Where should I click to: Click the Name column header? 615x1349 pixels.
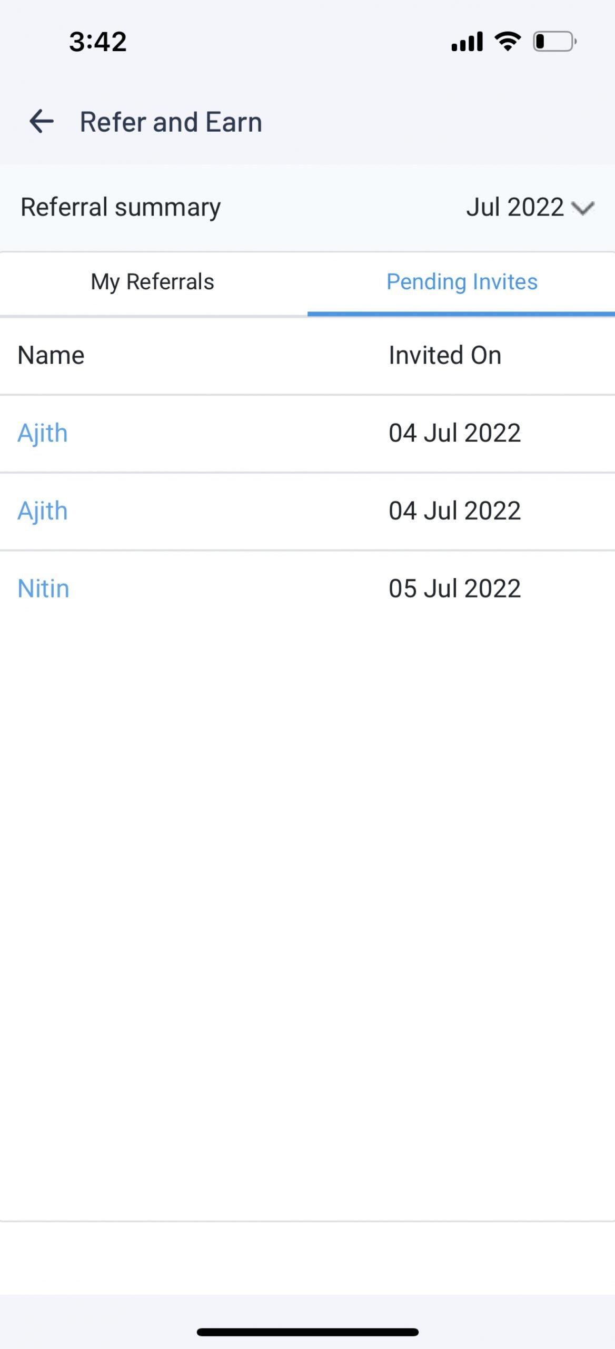point(51,355)
